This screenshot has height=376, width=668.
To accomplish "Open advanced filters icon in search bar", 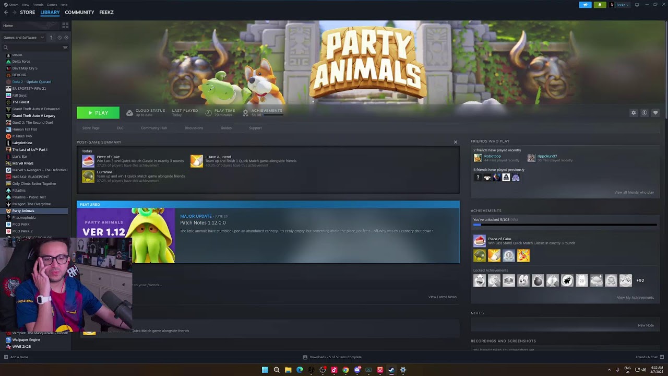I will click(65, 48).
